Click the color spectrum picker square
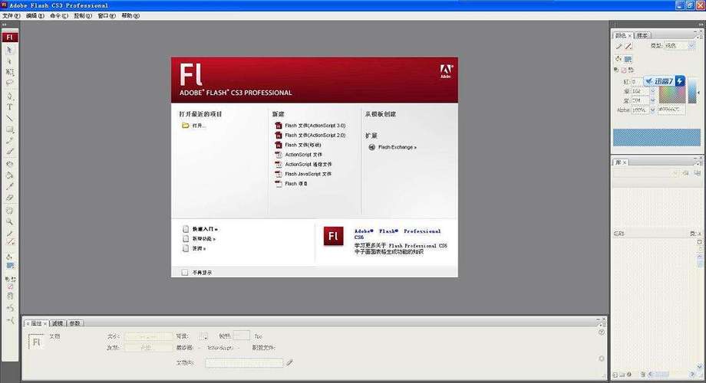This screenshot has height=383, width=706. point(671,95)
